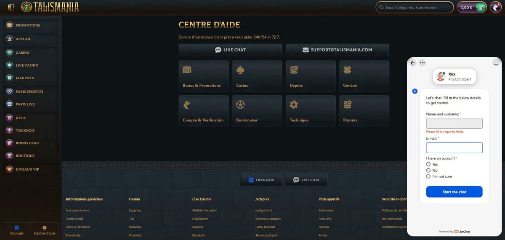The width and height of the screenshot is (505, 240).
Task: Minimize the LiveChat widget
Action: pyautogui.click(x=496, y=64)
